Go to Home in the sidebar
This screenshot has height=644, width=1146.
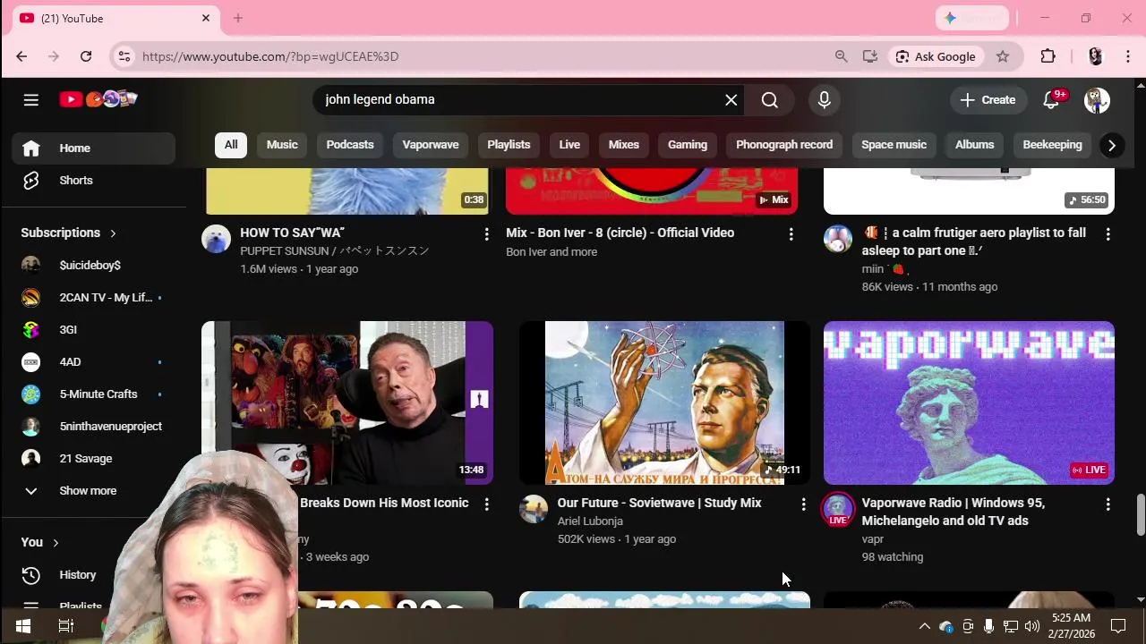coord(93,148)
